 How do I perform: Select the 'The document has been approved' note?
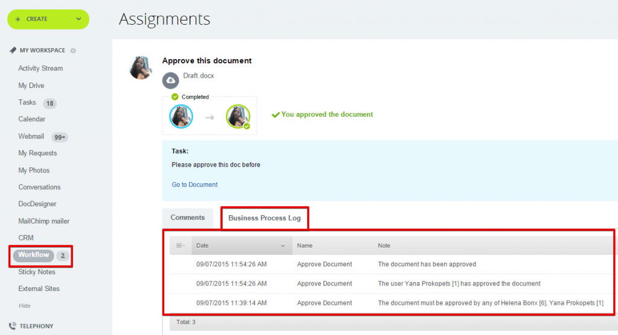pyautogui.click(x=427, y=264)
